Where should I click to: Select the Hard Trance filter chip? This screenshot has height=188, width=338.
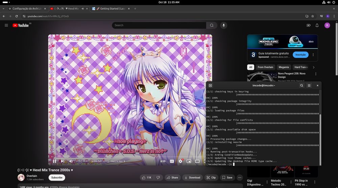tap(301, 67)
